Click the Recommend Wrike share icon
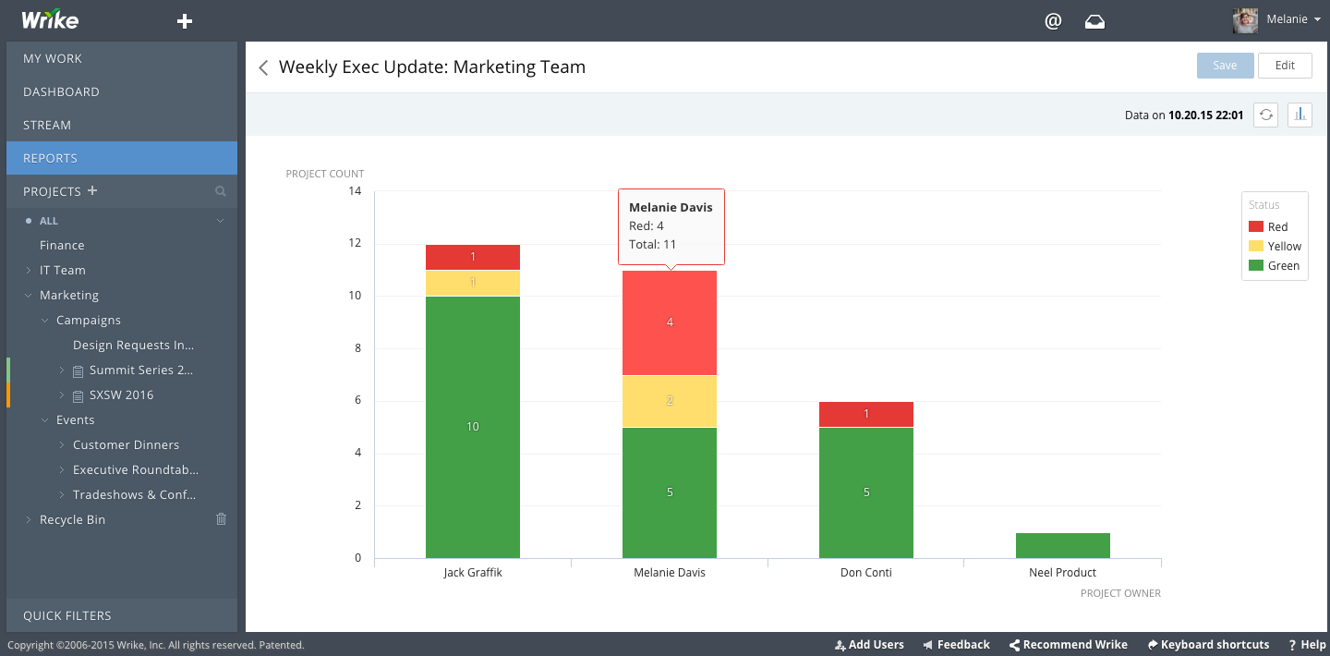This screenshot has height=656, width=1330. (1014, 645)
